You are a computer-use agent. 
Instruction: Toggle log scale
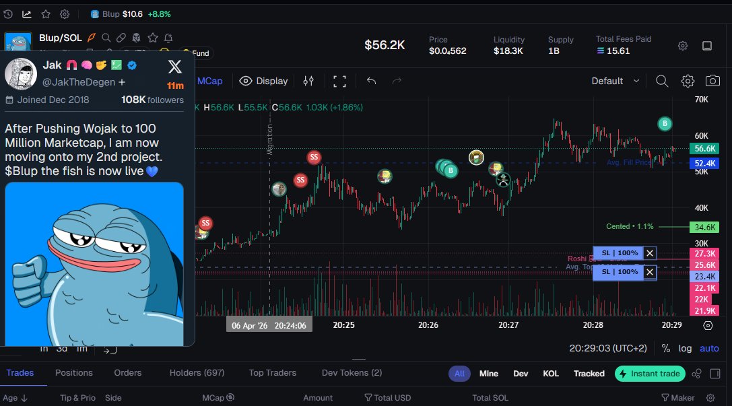(x=685, y=348)
